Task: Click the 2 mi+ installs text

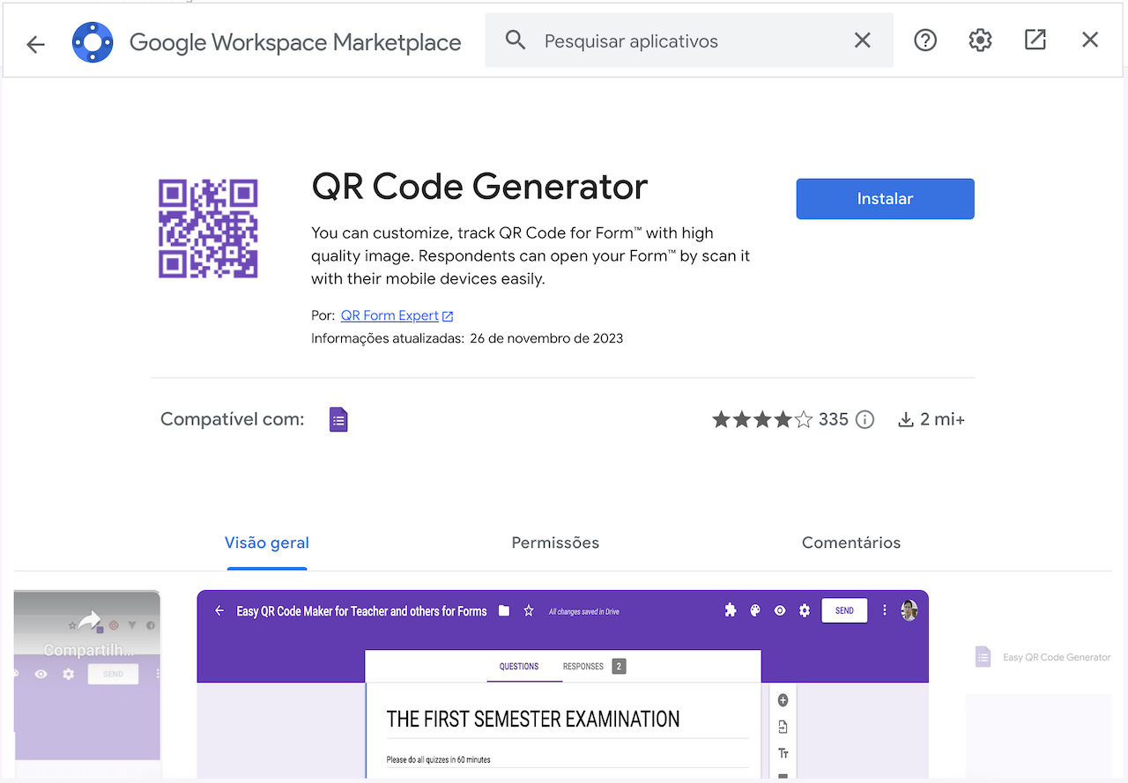Action: pos(942,420)
